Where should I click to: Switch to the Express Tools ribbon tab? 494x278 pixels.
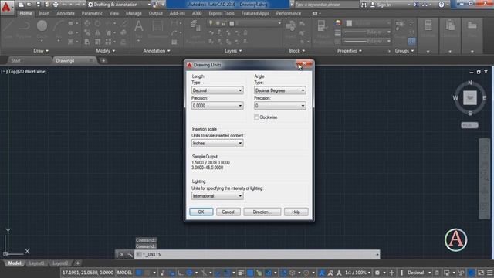click(222, 13)
